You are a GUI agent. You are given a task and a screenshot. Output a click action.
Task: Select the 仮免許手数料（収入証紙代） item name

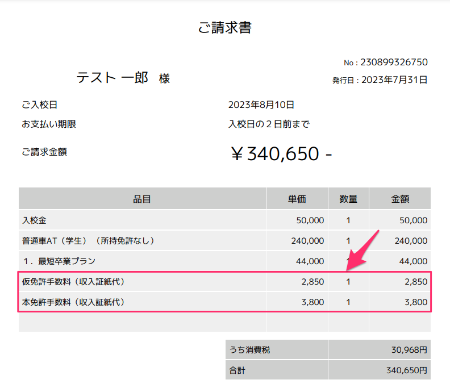(73, 282)
